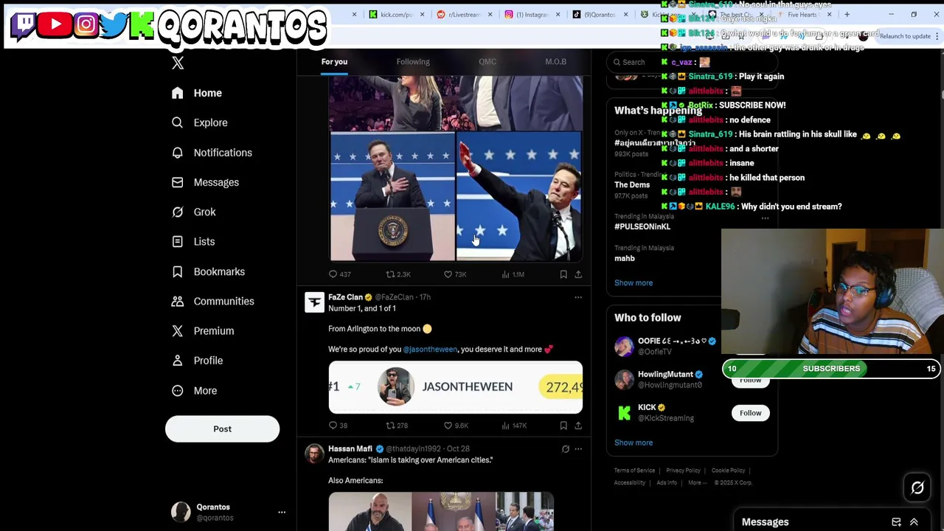Image resolution: width=944 pixels, height=531 pixels.
Task: Repost the post with 2.3K reposts
Action: pos(398,274)
